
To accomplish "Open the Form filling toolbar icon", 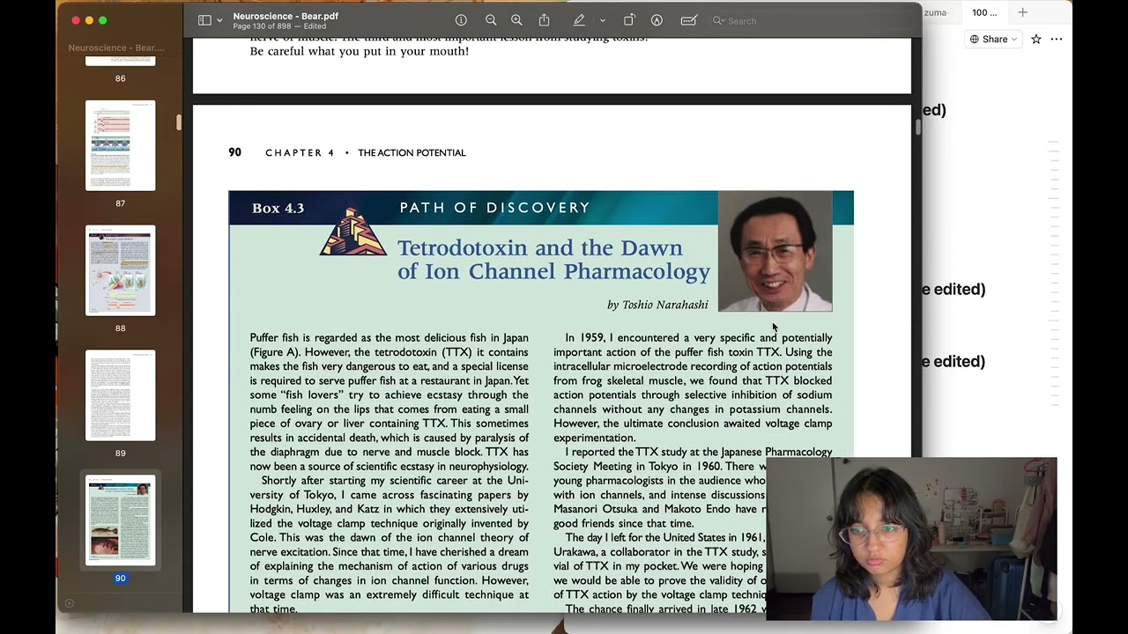I will click(689, 20).
